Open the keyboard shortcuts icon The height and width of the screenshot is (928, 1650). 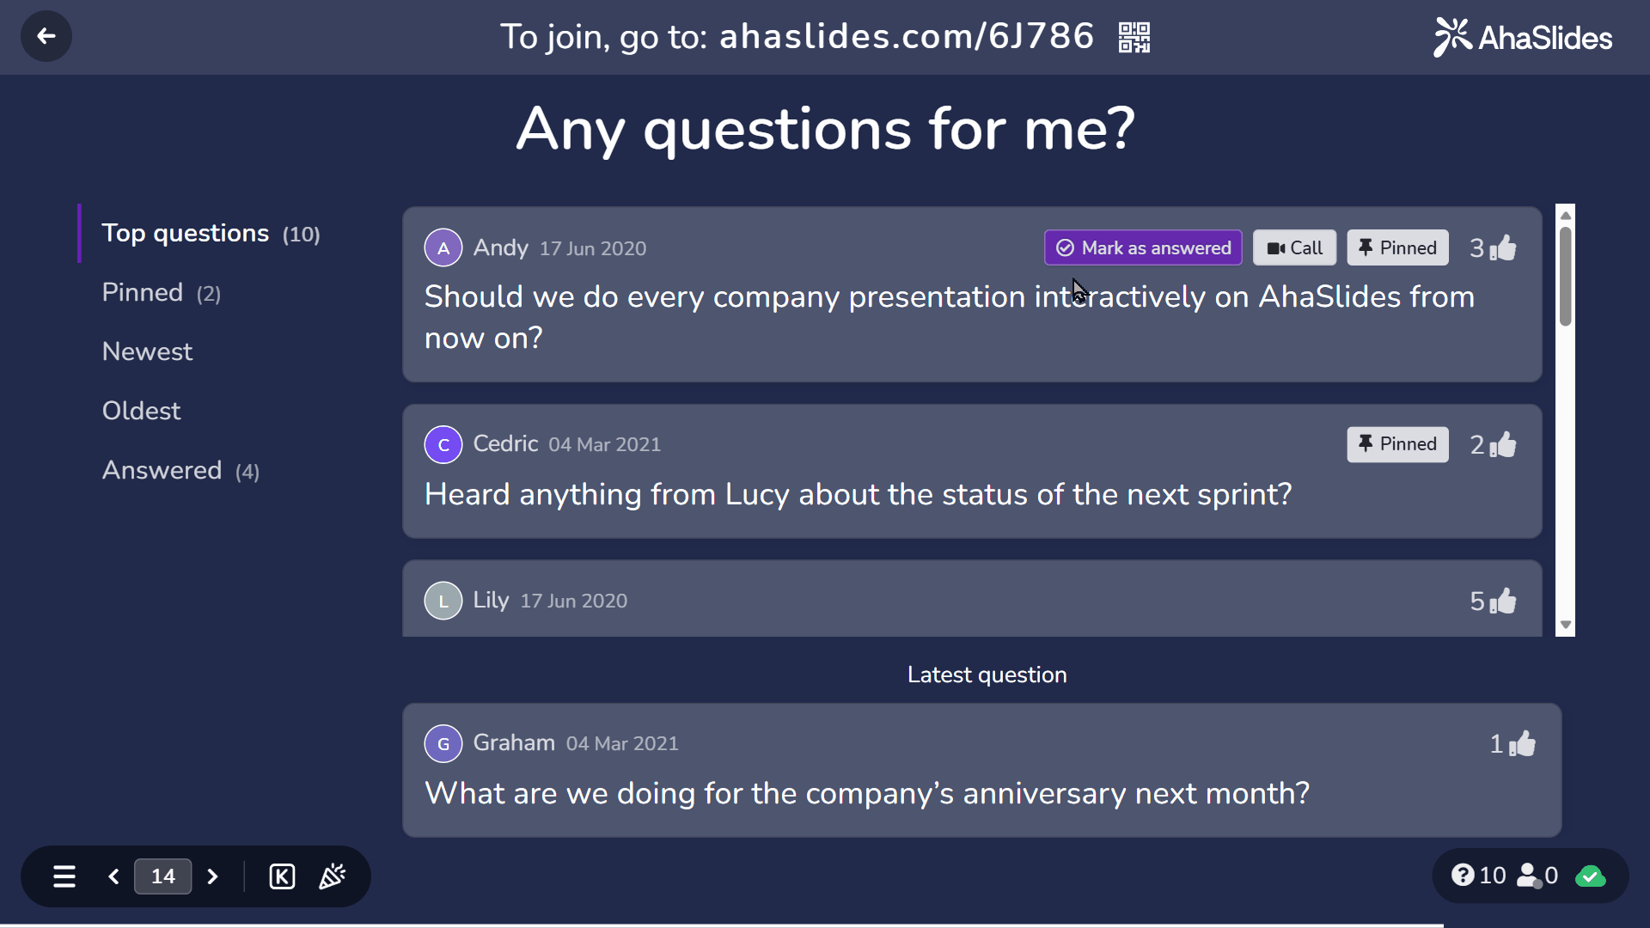[x=282, y=876]
